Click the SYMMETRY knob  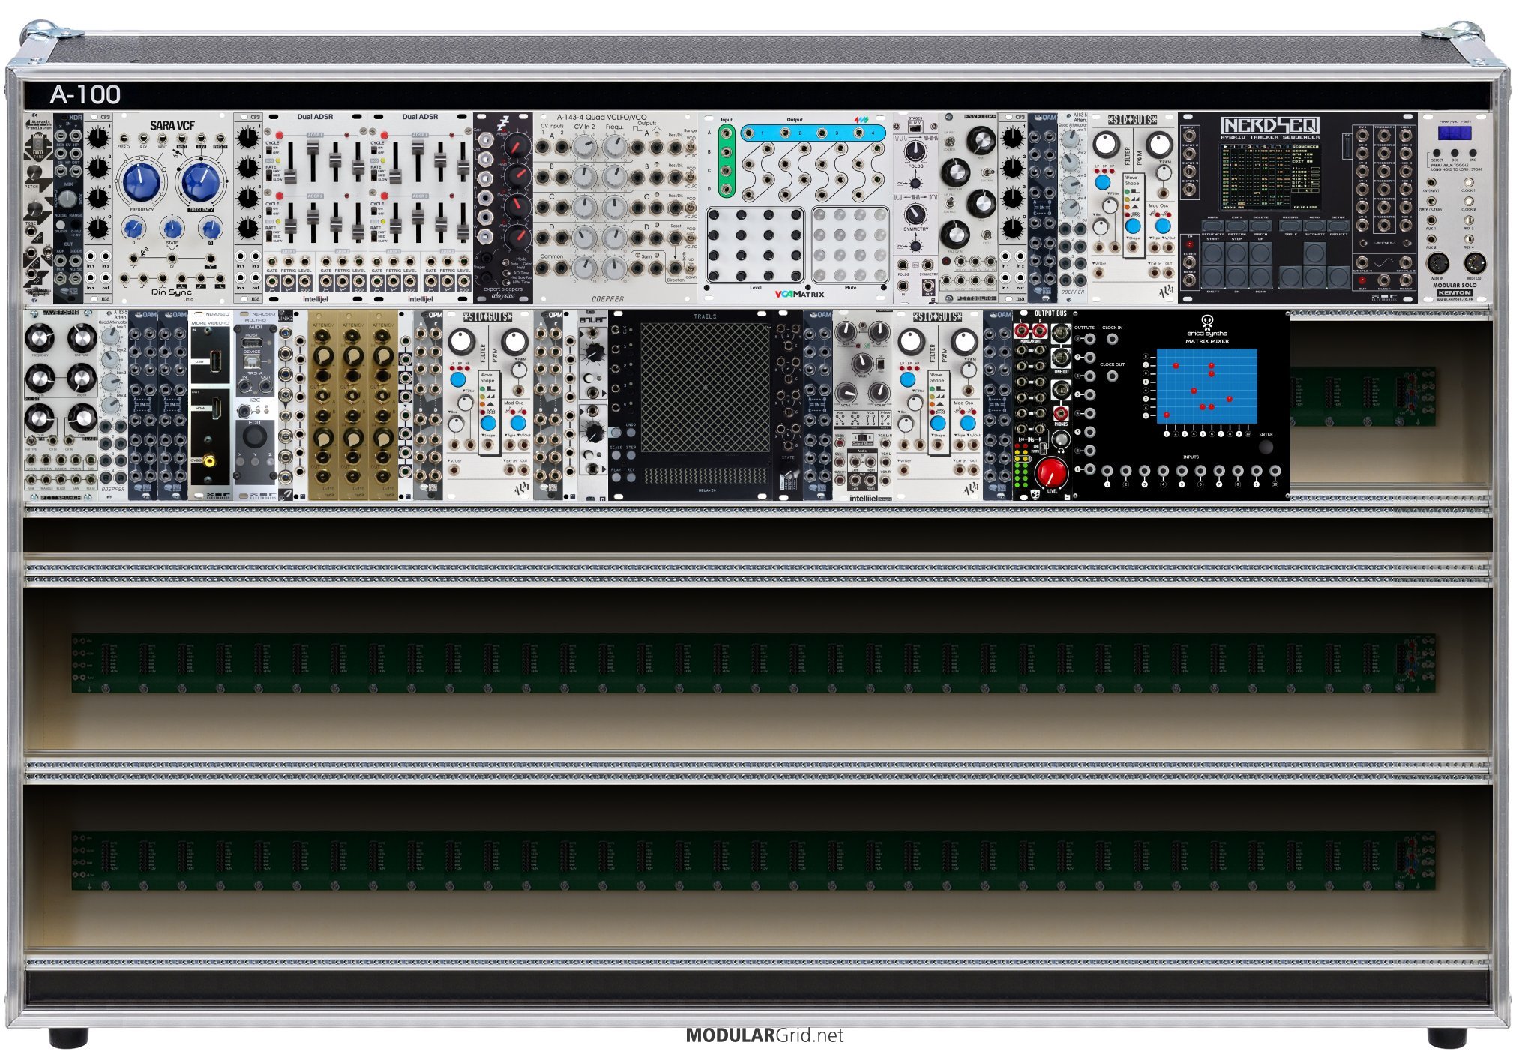pos(915,215)
